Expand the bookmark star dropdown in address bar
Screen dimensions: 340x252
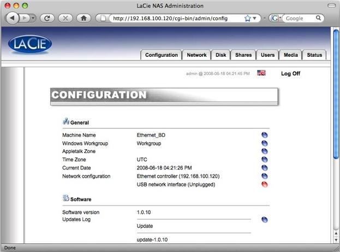[x=255, y=18]
